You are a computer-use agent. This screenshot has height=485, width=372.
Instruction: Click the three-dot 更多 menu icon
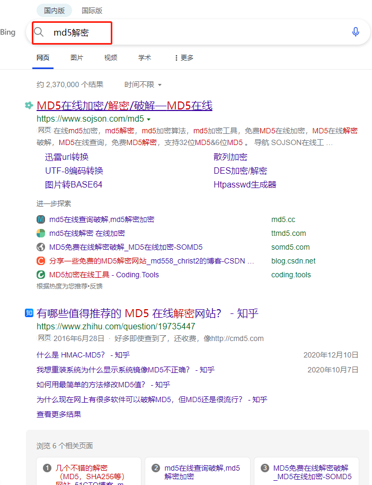176,58
